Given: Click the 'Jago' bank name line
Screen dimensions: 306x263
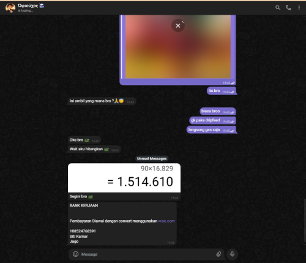Looking at the screenshot, I should click(74, 242).
